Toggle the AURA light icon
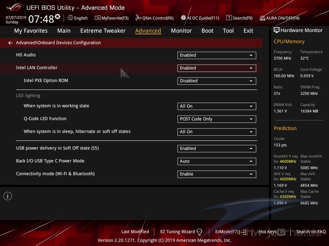 click(x=262, y=18)
